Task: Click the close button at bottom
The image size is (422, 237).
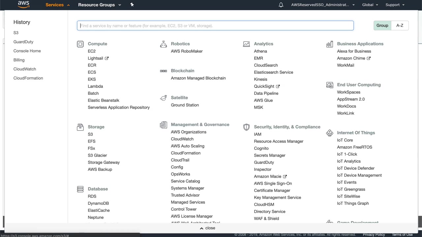Action: [207, 228]
